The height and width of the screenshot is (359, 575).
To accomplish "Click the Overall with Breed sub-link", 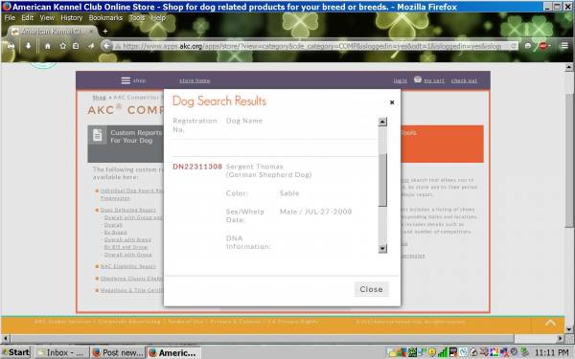I will coord(127,239).
